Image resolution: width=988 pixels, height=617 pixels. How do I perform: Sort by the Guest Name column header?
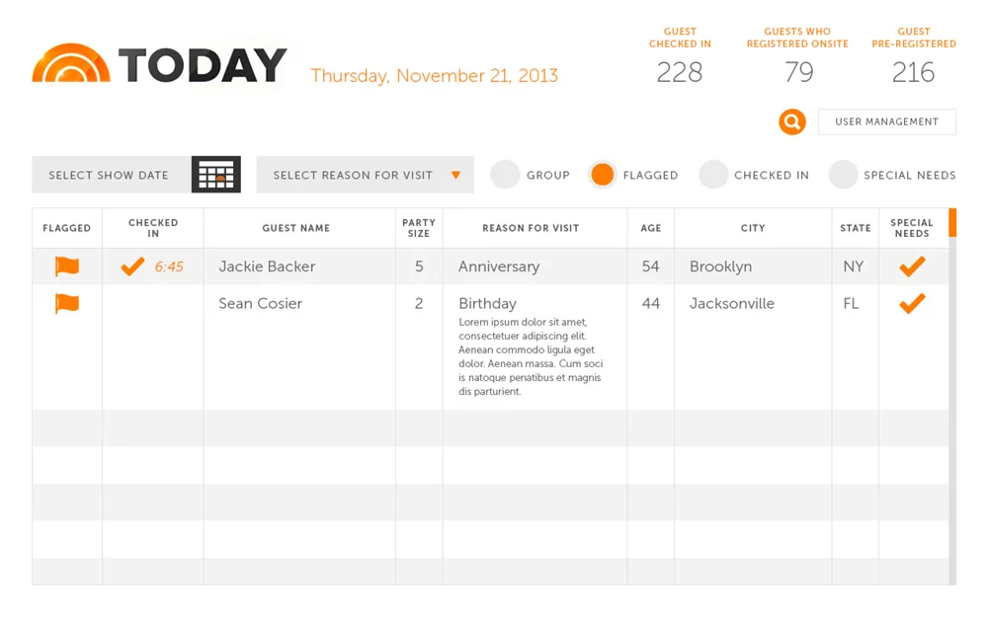[x=296, y=228]
